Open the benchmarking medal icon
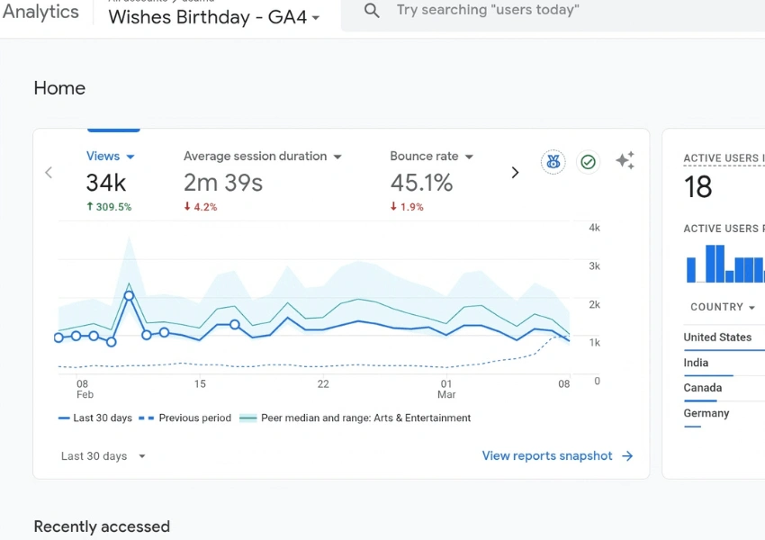Image resolution: width=765 pixels, height=540 pixels. (553, 162)
